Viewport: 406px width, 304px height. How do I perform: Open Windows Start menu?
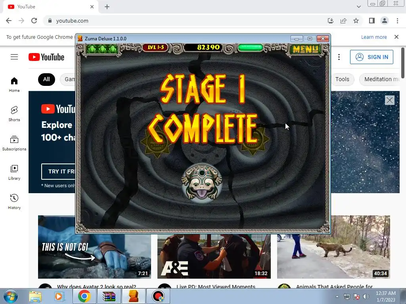(11, 296)
